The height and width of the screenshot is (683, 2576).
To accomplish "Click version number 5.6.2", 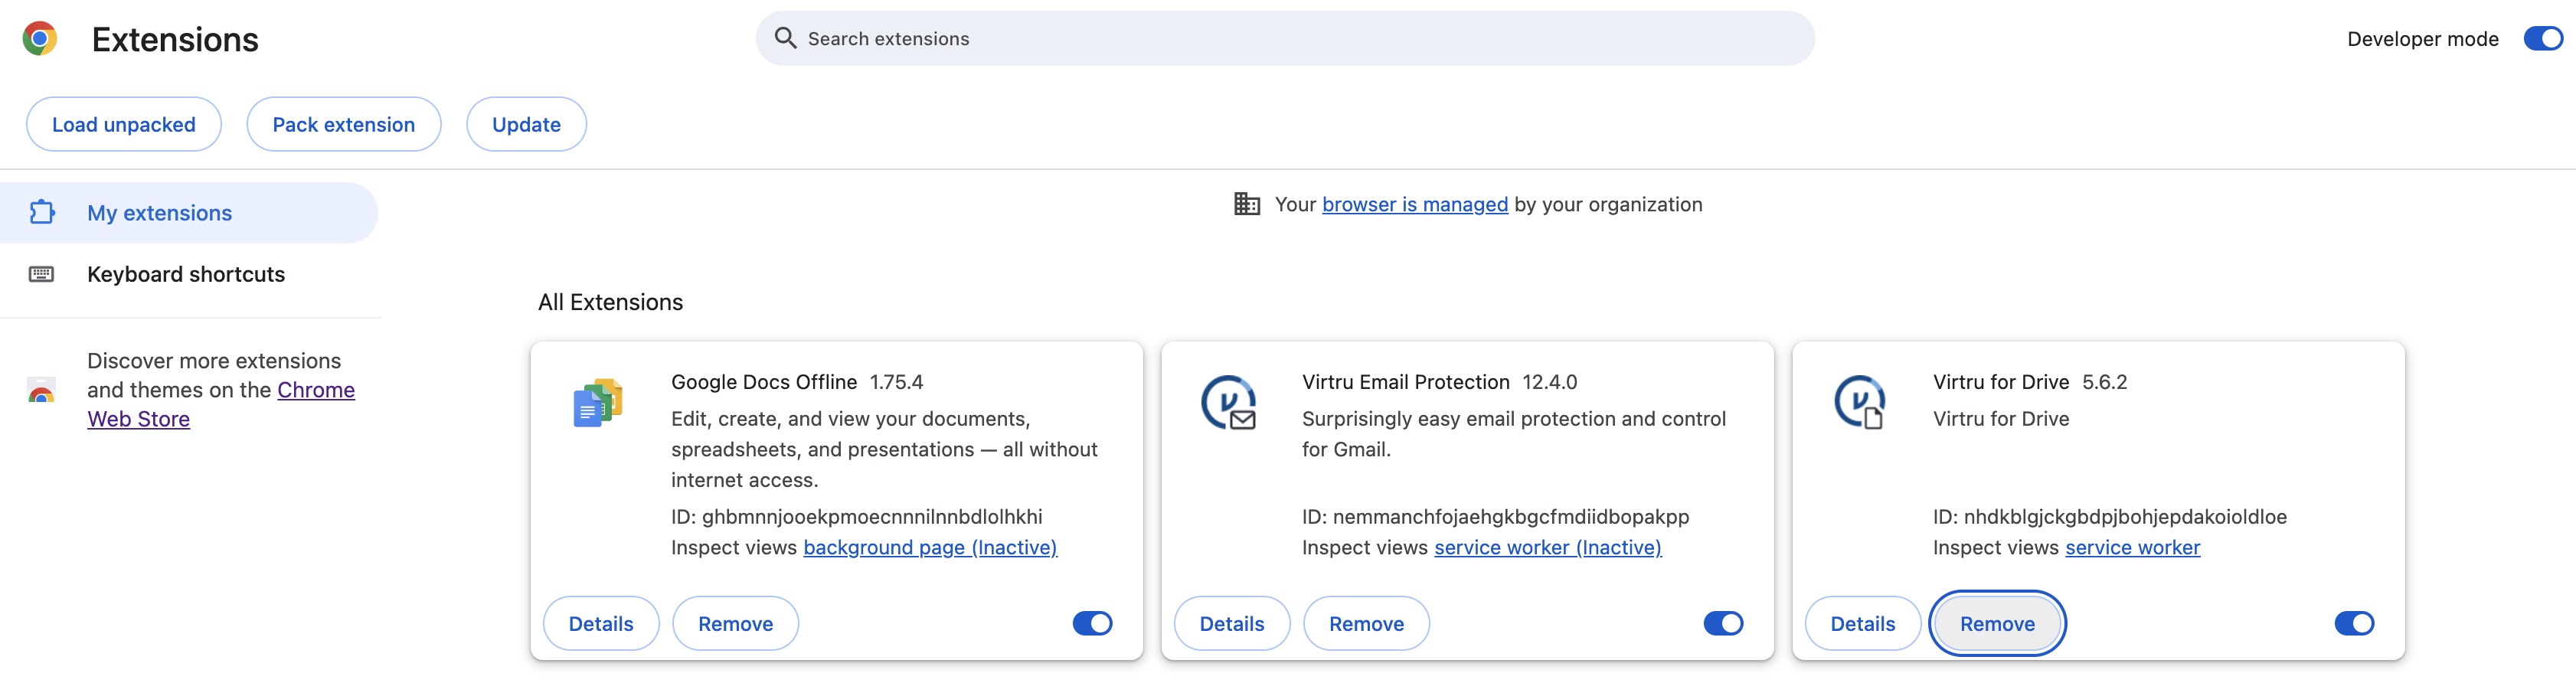I will (x=2104, y=382).
